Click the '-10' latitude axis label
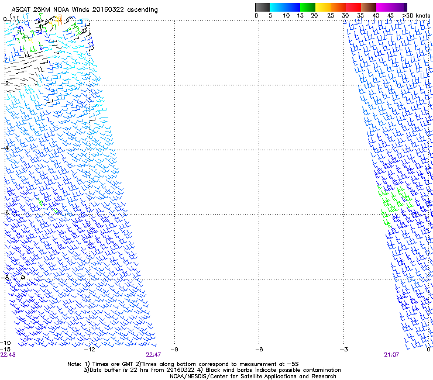The height and width of the screenshot is (380, 433). pos(5,343)
